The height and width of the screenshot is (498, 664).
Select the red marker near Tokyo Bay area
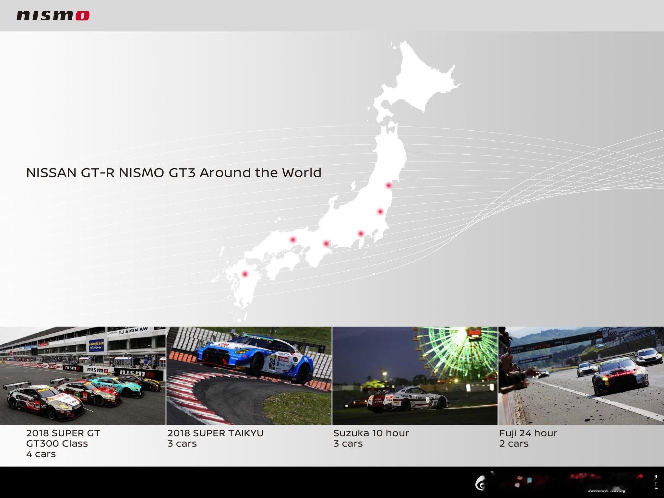(x=361, y=233)
